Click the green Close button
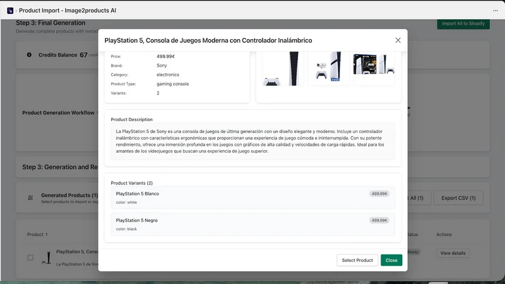 [x=391, y=260]
